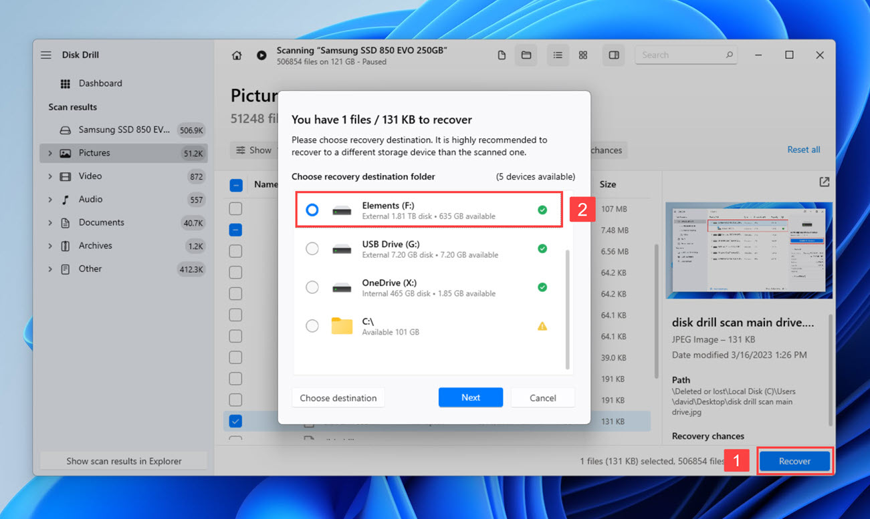The height and width of the screenshot is (519, 870).
Task: Click the Samsung SSD drive icon
Action: (x=65, y=130)
